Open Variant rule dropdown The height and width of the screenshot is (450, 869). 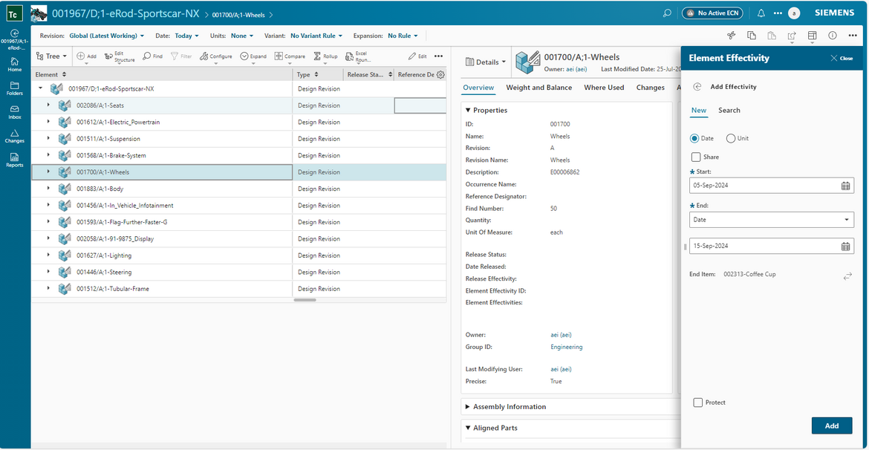click(316, 36)
